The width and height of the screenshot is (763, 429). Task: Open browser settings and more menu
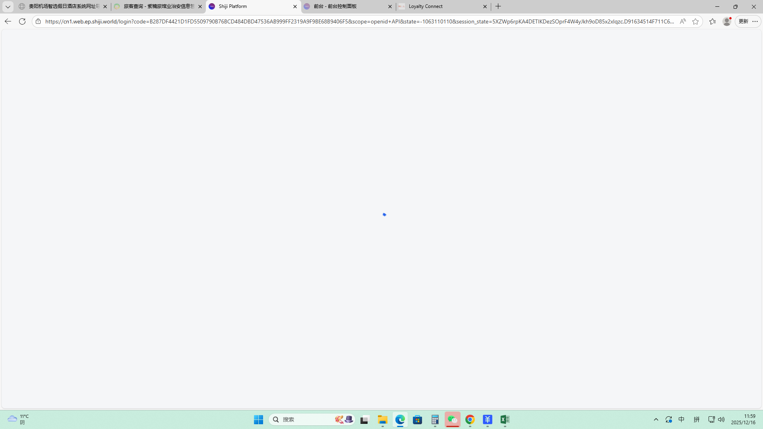pyautogui.click(x=755, y=21)
